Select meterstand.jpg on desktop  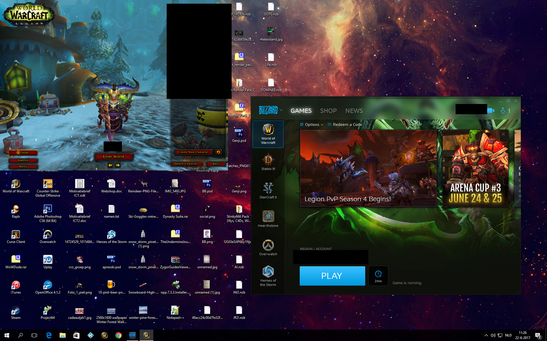[271, 34]
